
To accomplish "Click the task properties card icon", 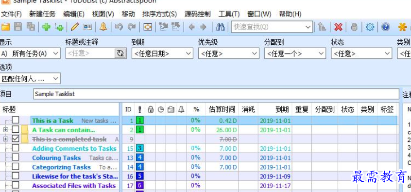I will 87,27.
